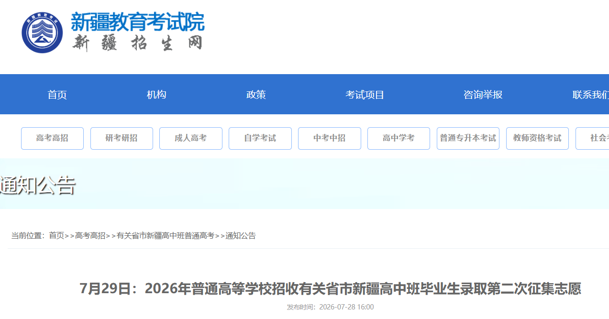Screen dimensions: 609x319
Task: Select the 研考研招 category button
Action: [x=122, y=138]
